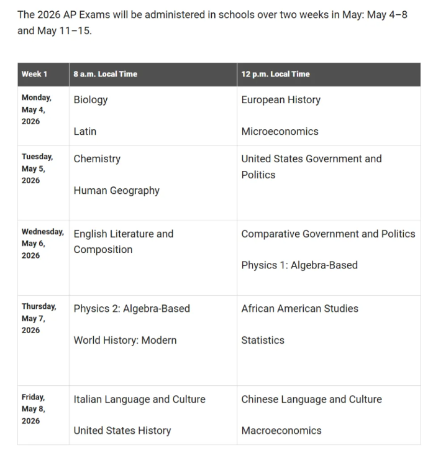Click the 8 a.m. Local Time header
428x453 pixels.
click(x=105, y=74)
